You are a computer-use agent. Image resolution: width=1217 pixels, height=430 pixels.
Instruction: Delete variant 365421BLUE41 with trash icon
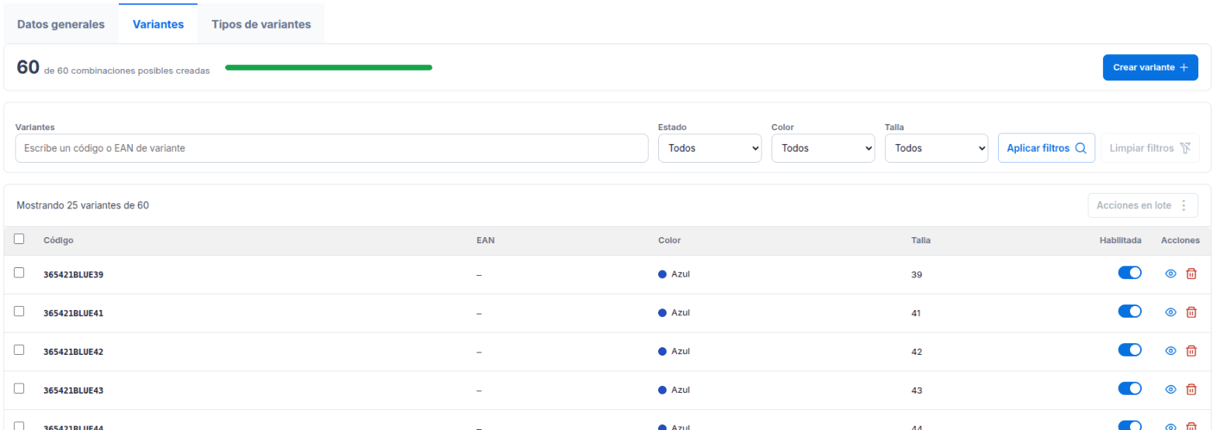pos(1191,312)
